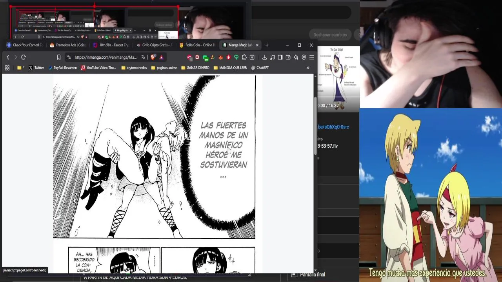Expand the folder bookmark named with an asterisk
The image size is (502, 282).
pos(21,68)
